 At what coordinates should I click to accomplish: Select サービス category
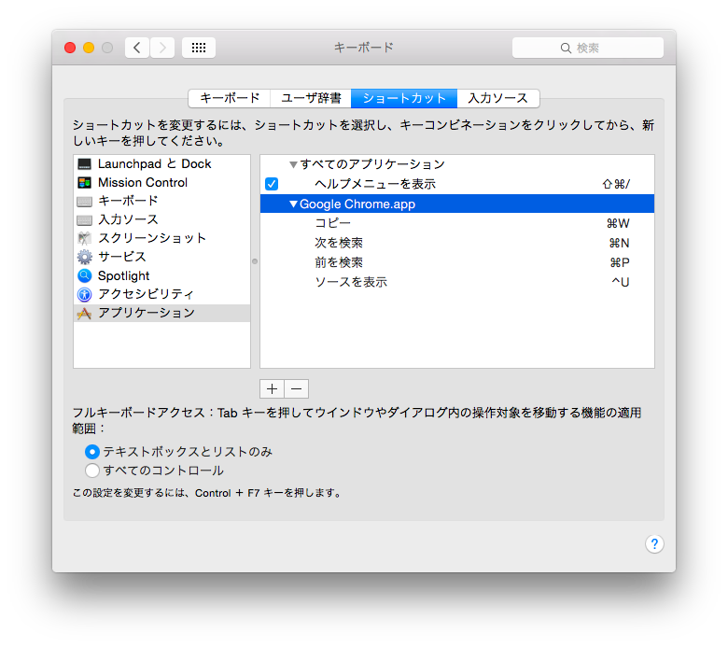click(162, 257)
